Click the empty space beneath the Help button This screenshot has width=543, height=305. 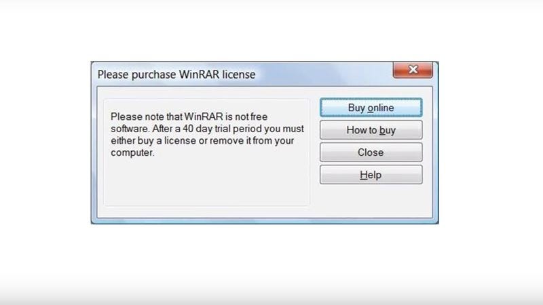click(371, 201)
